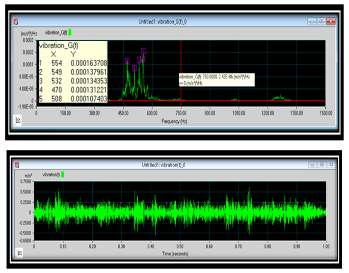Minimize the vibration(t) plot window
Viewport: 349px width, 273px height.
(x=312, y=164)
